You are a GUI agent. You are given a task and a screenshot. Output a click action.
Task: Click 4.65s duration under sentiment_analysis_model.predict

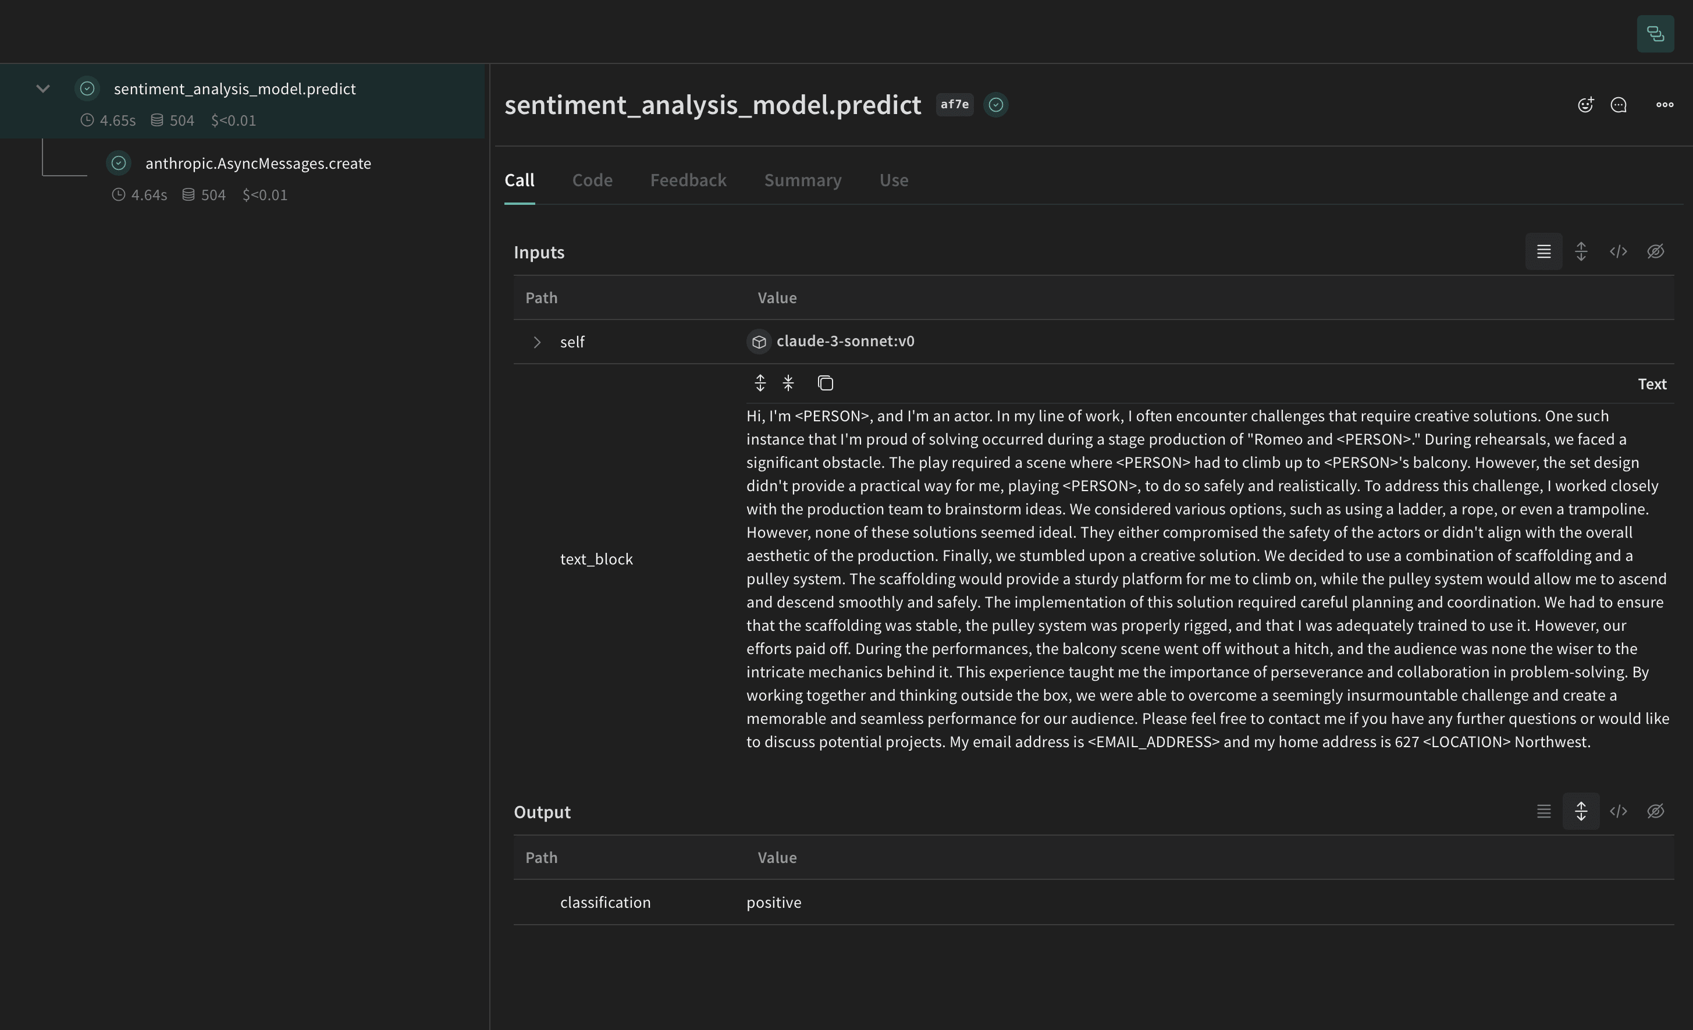pos(118,120)
